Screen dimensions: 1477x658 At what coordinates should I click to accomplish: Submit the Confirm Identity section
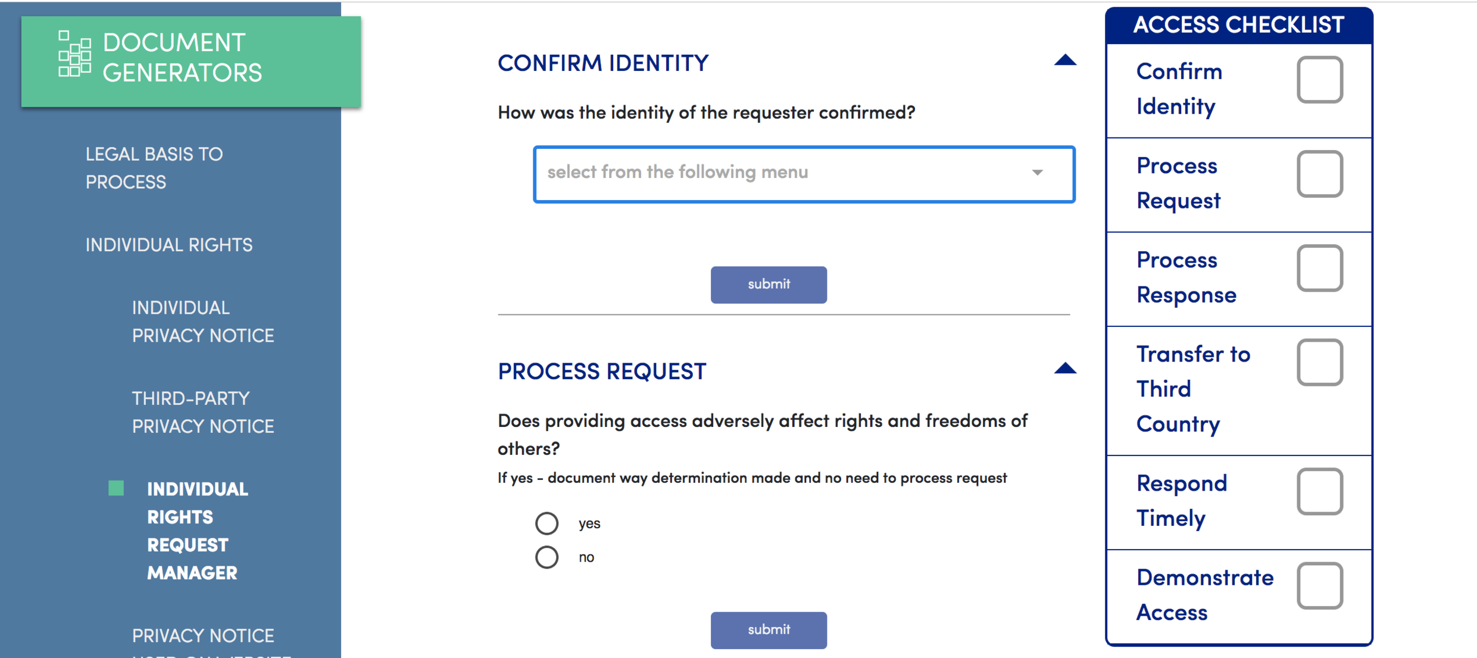[769, 285]
